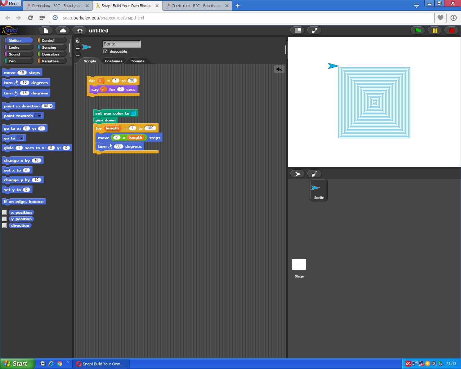Click the 100 value in for loop
Image resolution: width=461 pixels, height=369 pixels.
point(150,128)
